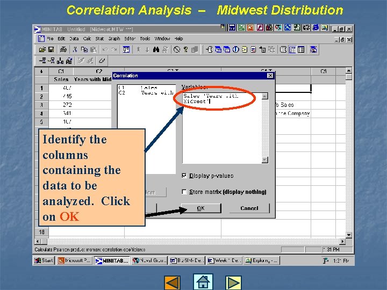This screenshot has width=387, height=290.
Task: Click the Edit Last Dialog icon
Action: tap(126, 49)
